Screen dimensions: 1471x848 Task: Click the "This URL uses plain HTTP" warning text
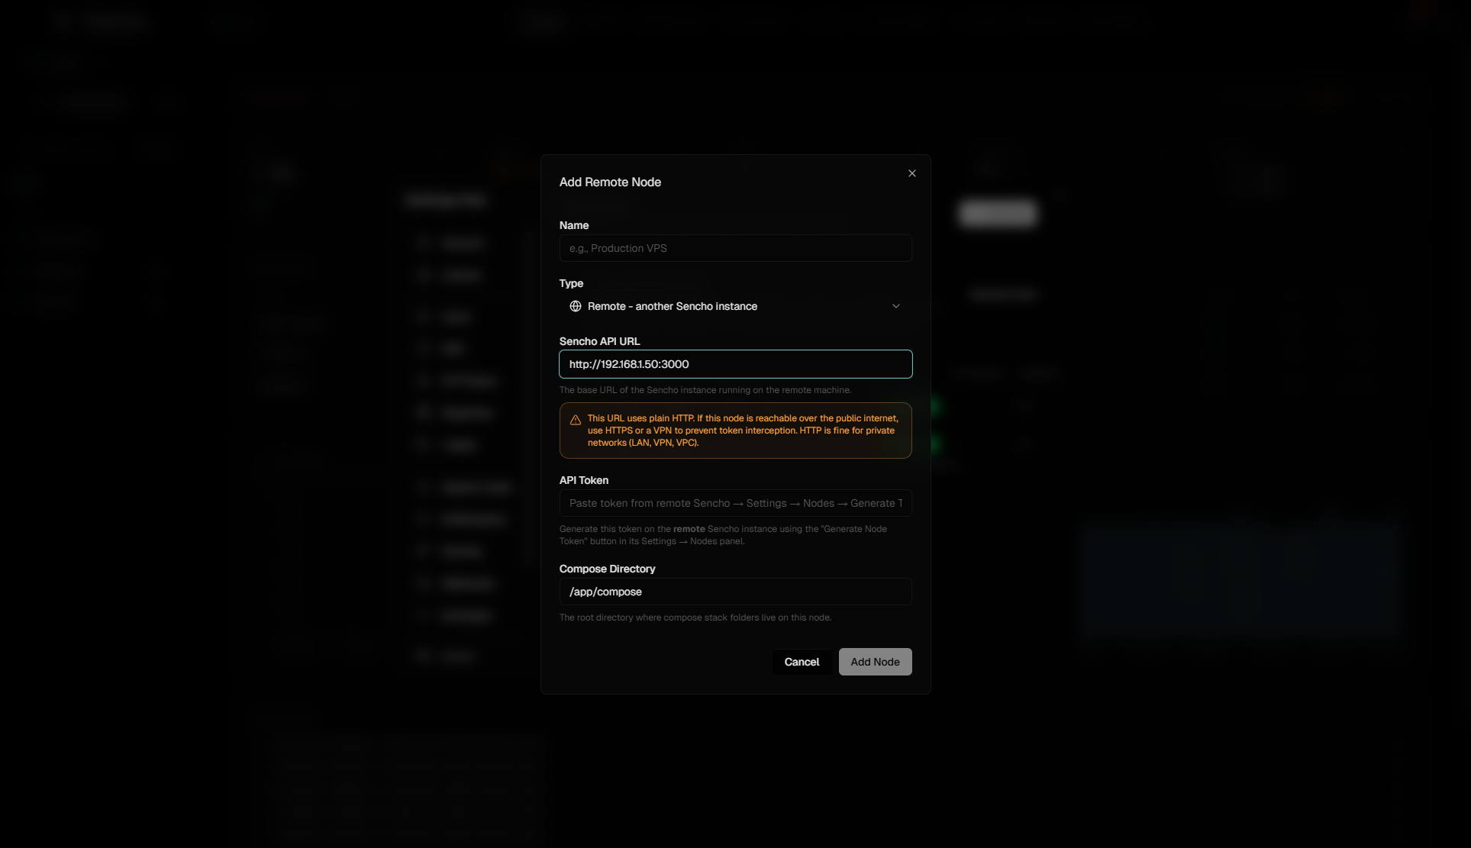[743, 430]
